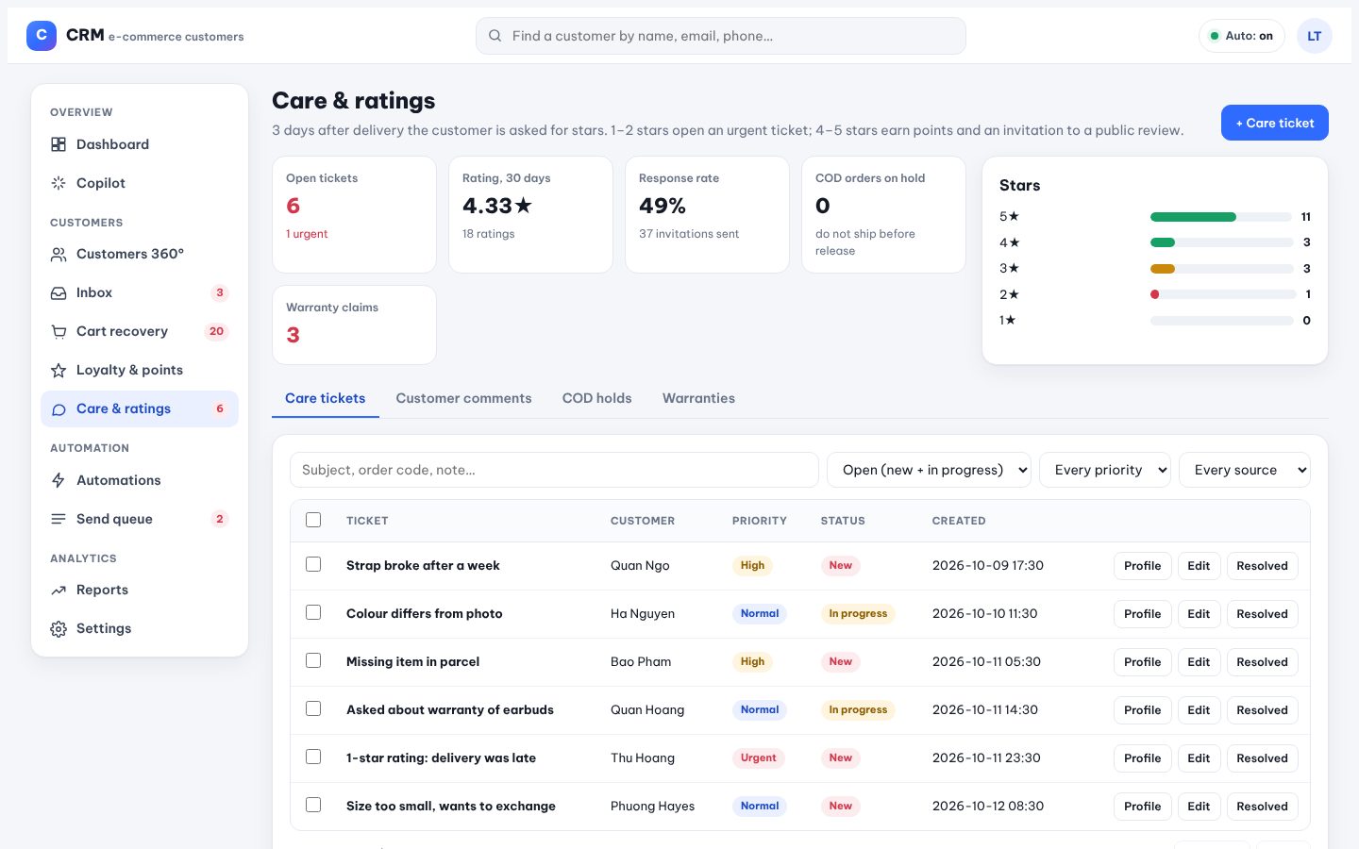Toggle the select-all tickets checkbox

(313, 520)
